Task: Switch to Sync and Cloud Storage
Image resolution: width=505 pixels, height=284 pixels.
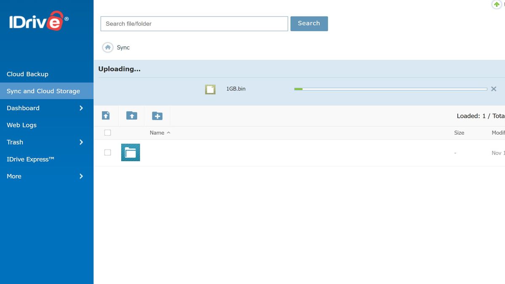Action: pos(43,91)
